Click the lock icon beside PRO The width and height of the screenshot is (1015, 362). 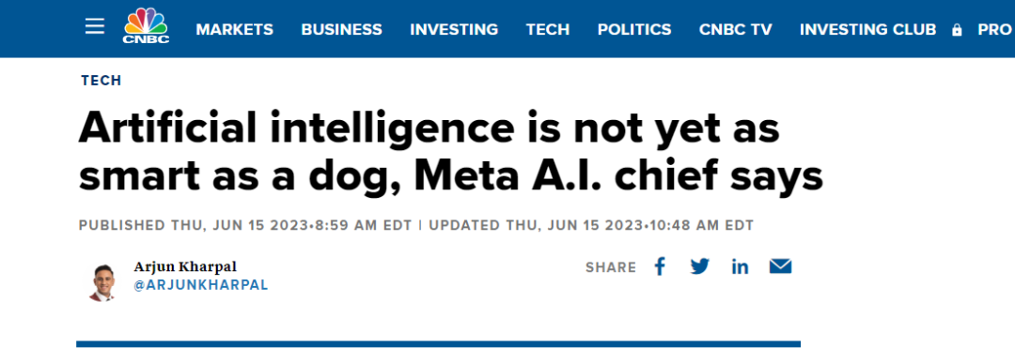click(x=957, y=30)
